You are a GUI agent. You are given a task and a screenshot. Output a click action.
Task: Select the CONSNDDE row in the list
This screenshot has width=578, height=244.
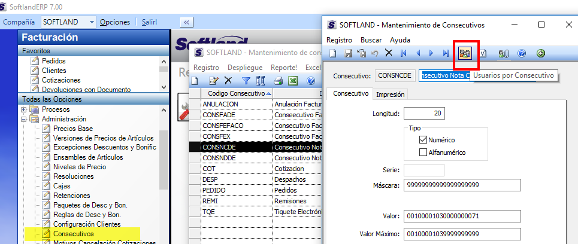(x=255, y=157)
